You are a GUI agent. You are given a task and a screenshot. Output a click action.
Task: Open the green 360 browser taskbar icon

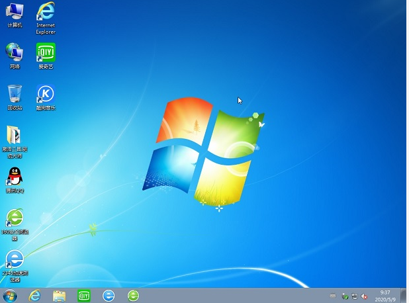[x=133, y=296]
